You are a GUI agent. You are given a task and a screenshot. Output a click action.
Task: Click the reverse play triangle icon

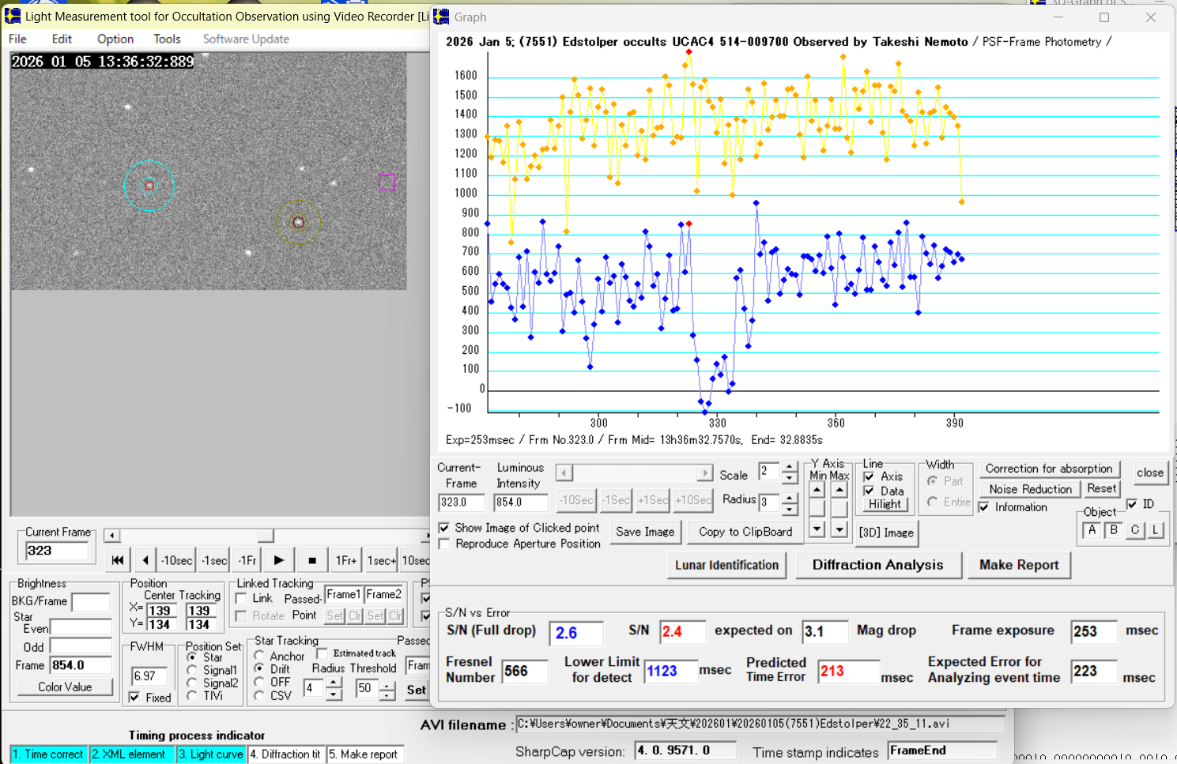coord(145,560)
